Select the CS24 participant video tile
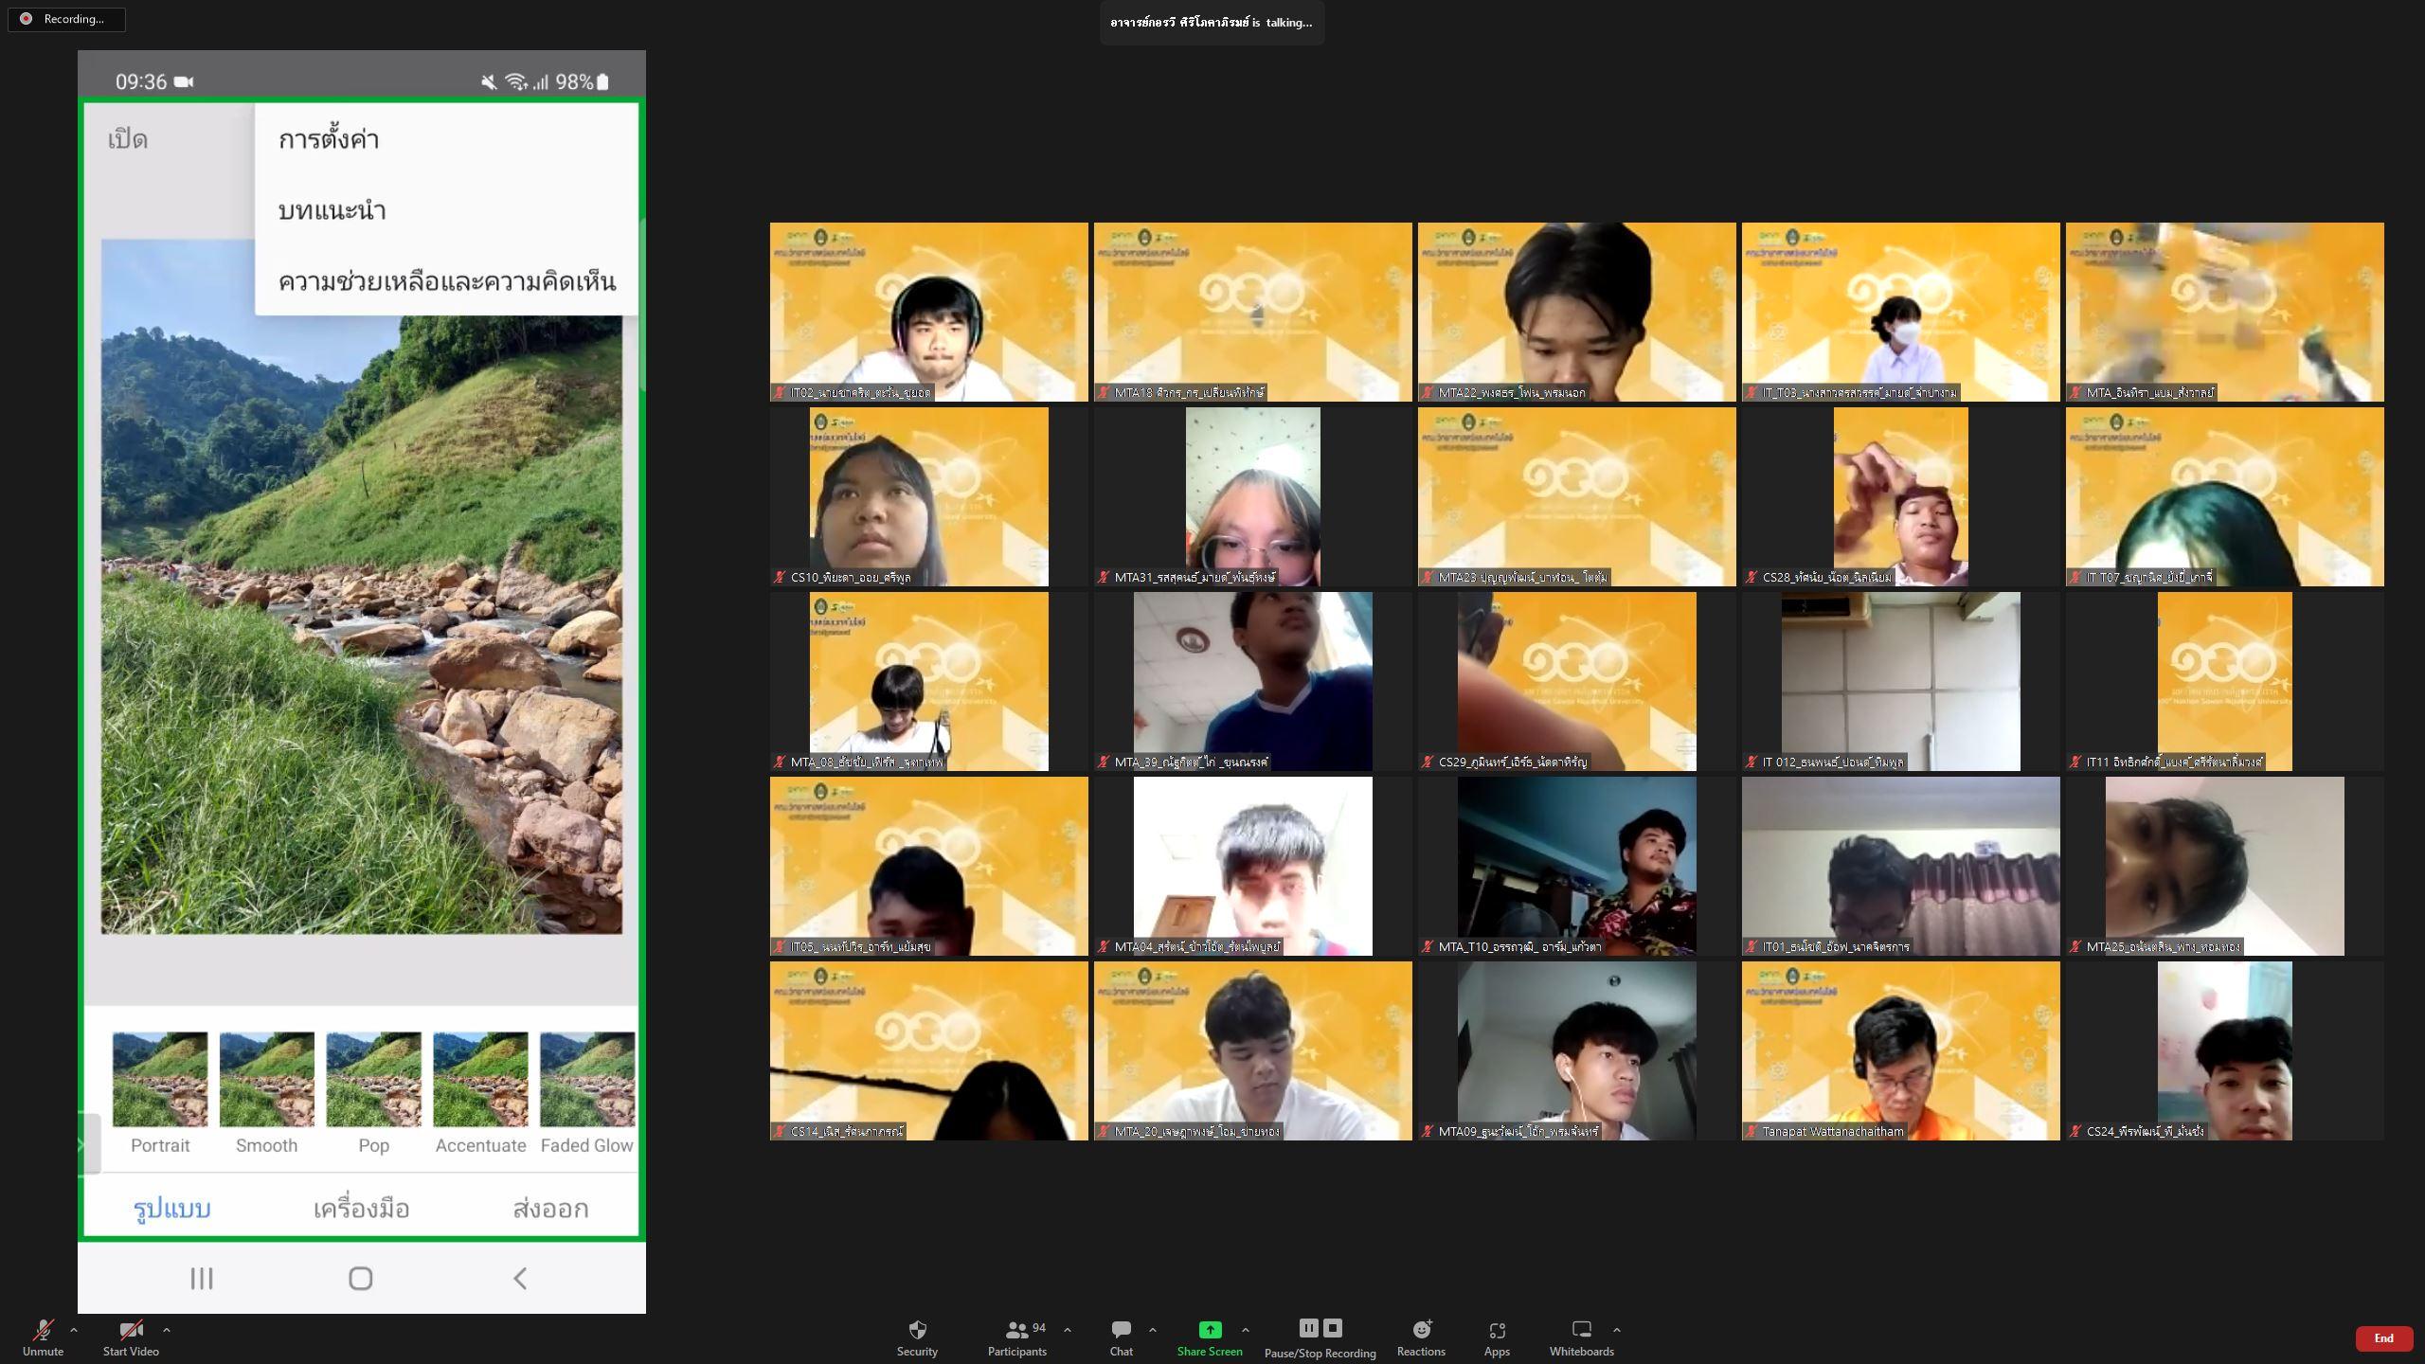Screen dimensions: 2425x1364 (x=2225, y=1050)
